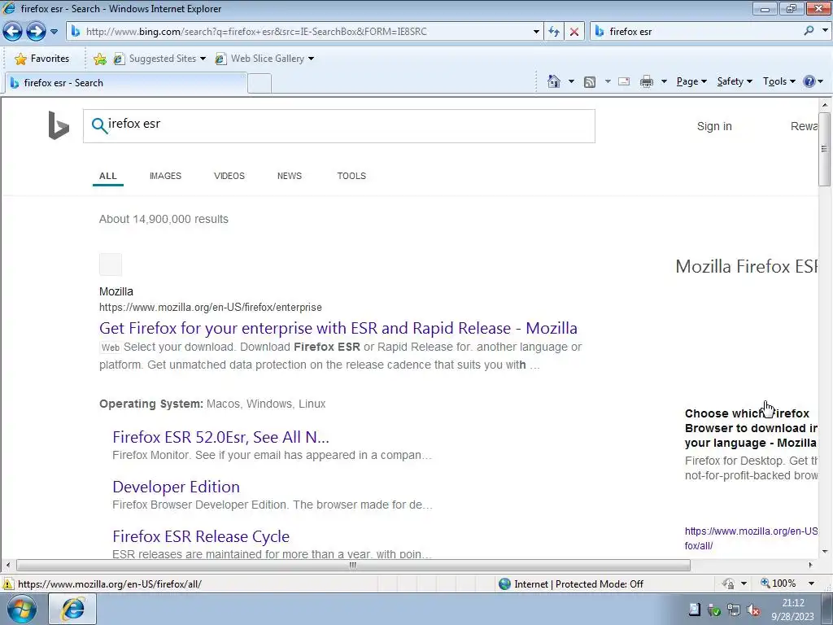This screenshot has height=625, width=833.
Task: Click the vertical scrollbar down arrow
Action: 825,552
